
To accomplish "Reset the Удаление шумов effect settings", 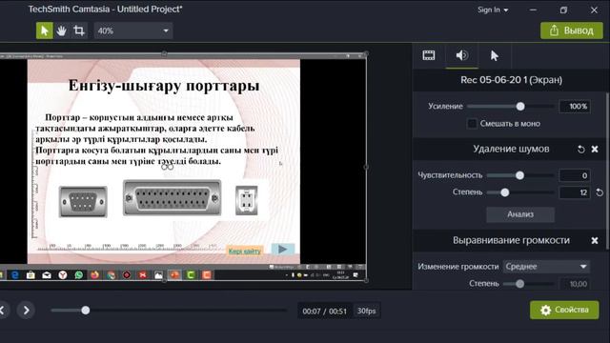I will (580, 150).
